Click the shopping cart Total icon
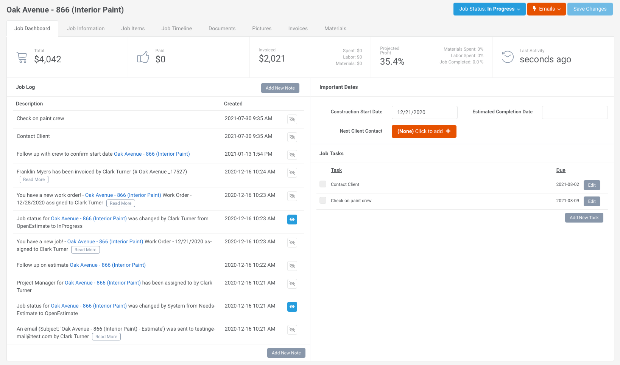Image resolution: width=620 pixels, height=365 pixels. [22, 57]
